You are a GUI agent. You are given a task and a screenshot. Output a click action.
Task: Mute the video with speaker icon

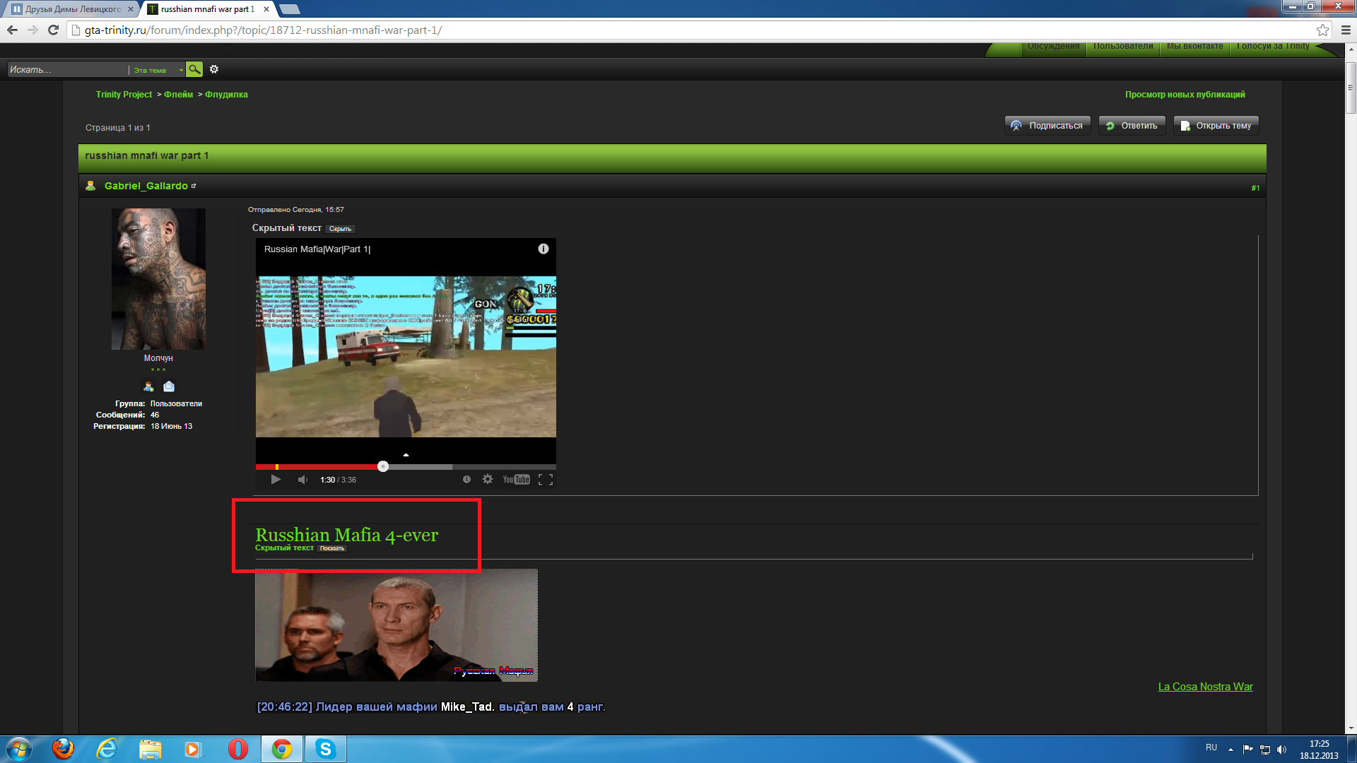(x=302, y=480)
